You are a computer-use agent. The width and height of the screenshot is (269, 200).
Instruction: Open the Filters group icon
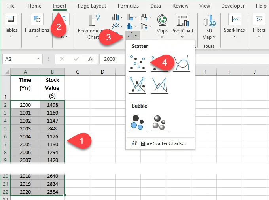click(259, 19)
